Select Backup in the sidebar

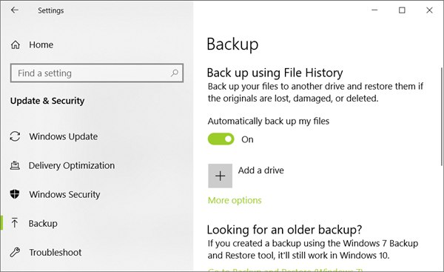[43, 224]
